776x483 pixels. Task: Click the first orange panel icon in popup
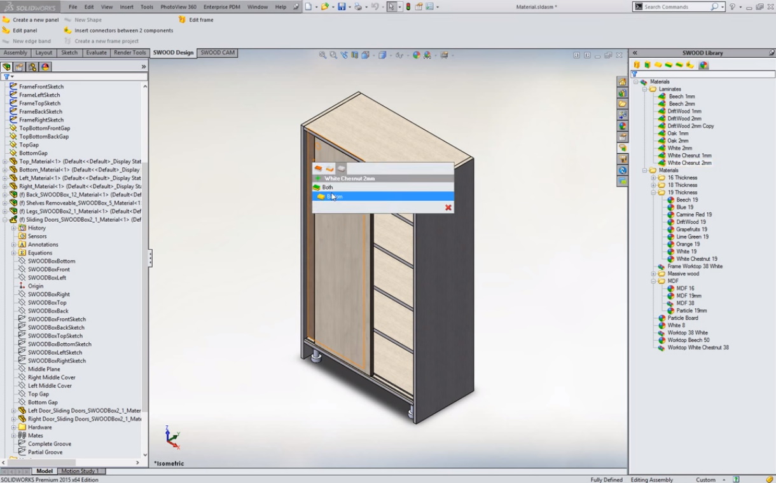(x=318, y=168)
